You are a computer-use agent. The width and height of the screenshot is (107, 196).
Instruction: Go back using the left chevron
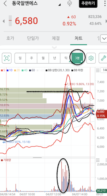click(5, 3)
